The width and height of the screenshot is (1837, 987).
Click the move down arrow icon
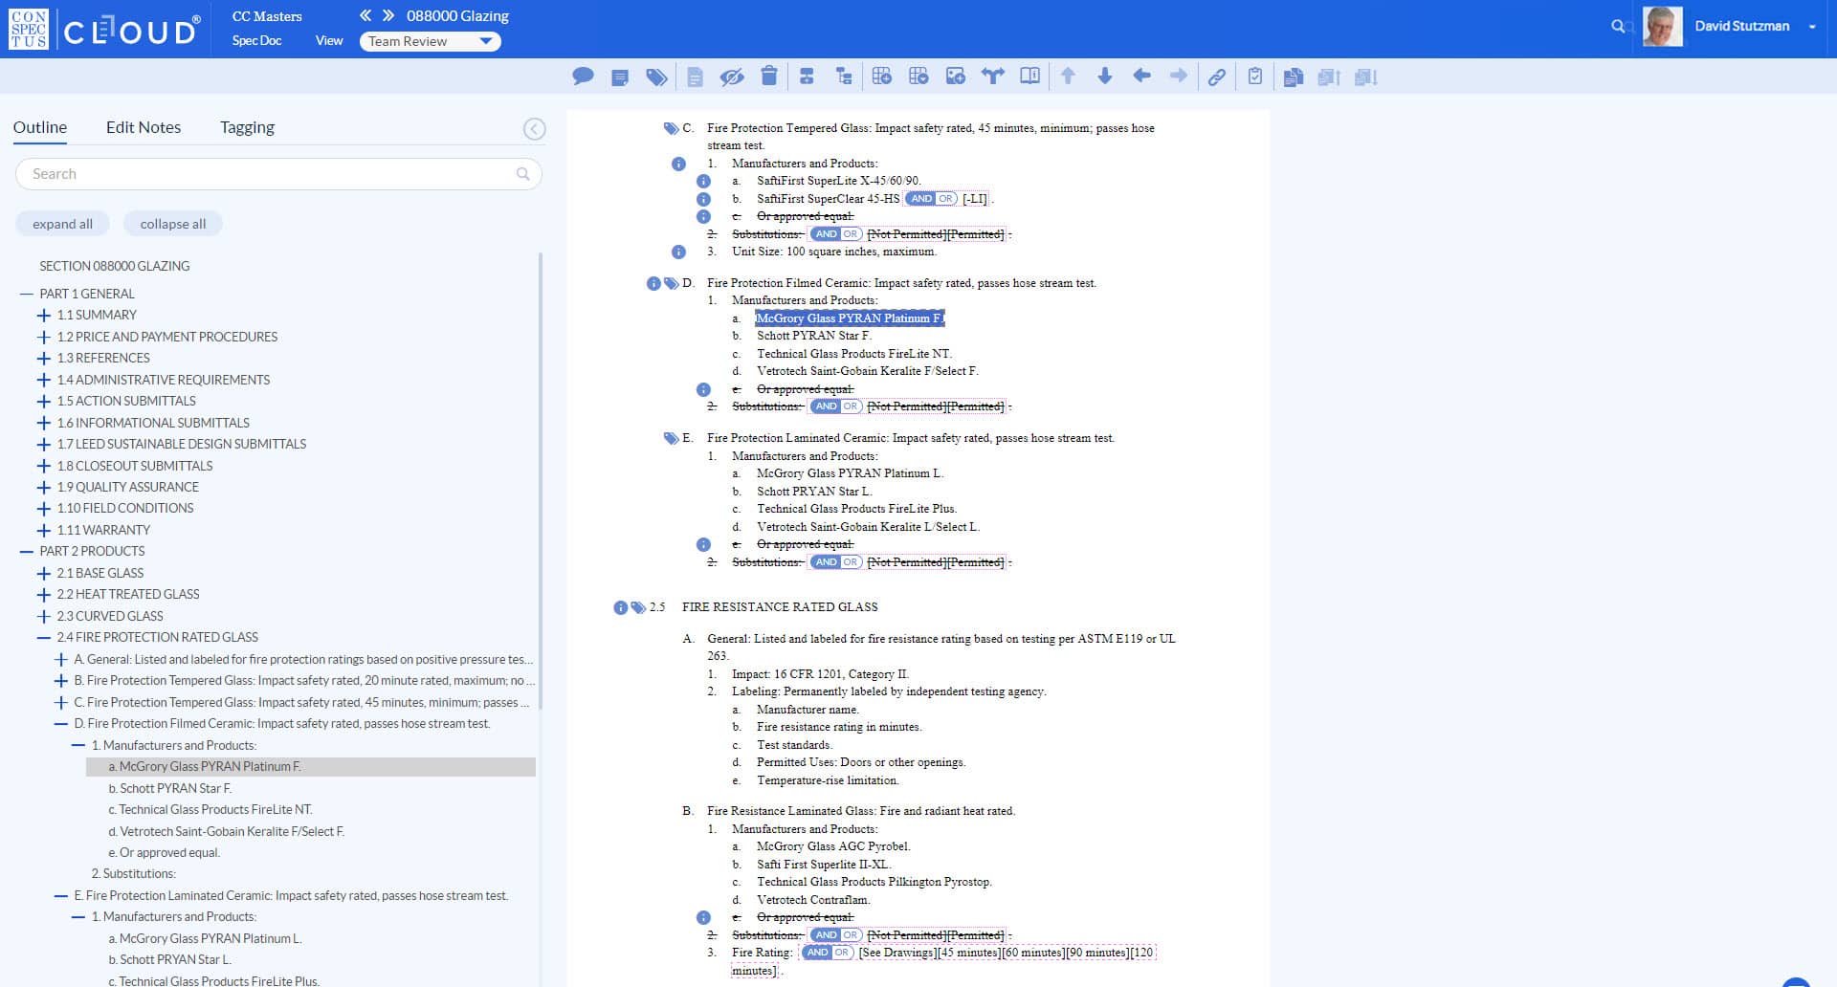(1105, 77)
